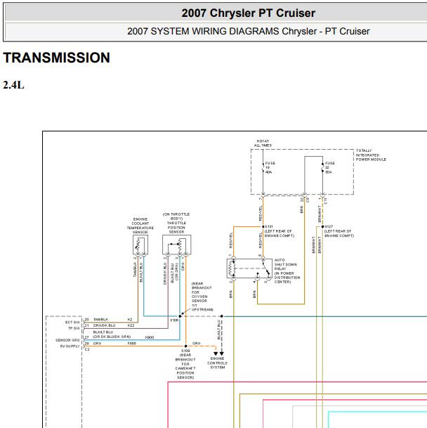Click the "2007 Chrysler PT Cruiser" title

pyautogui.click(x=249, y=13)
